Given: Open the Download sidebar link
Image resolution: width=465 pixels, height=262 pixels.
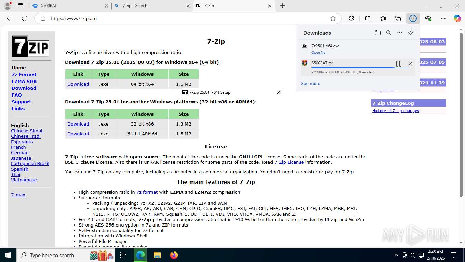Looking at the screenshot, I should 24,88.
